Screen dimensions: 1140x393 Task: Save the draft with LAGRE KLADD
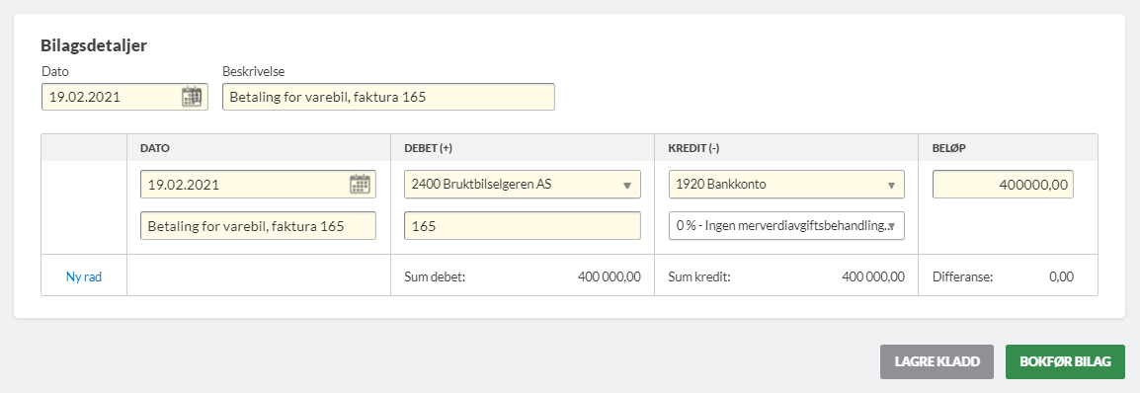[x=936, y=361]
